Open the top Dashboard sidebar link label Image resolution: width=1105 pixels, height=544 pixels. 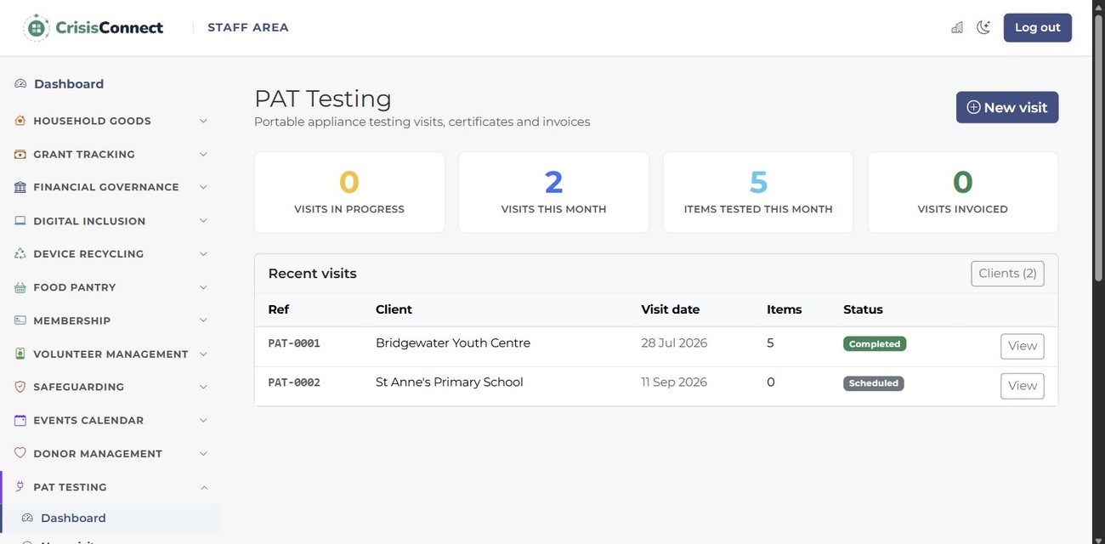coord(69,83)
